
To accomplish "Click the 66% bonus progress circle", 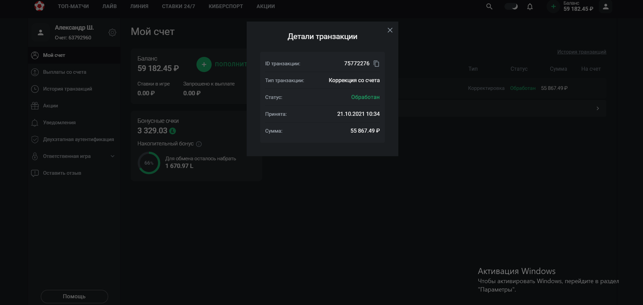I will [149, 163].
